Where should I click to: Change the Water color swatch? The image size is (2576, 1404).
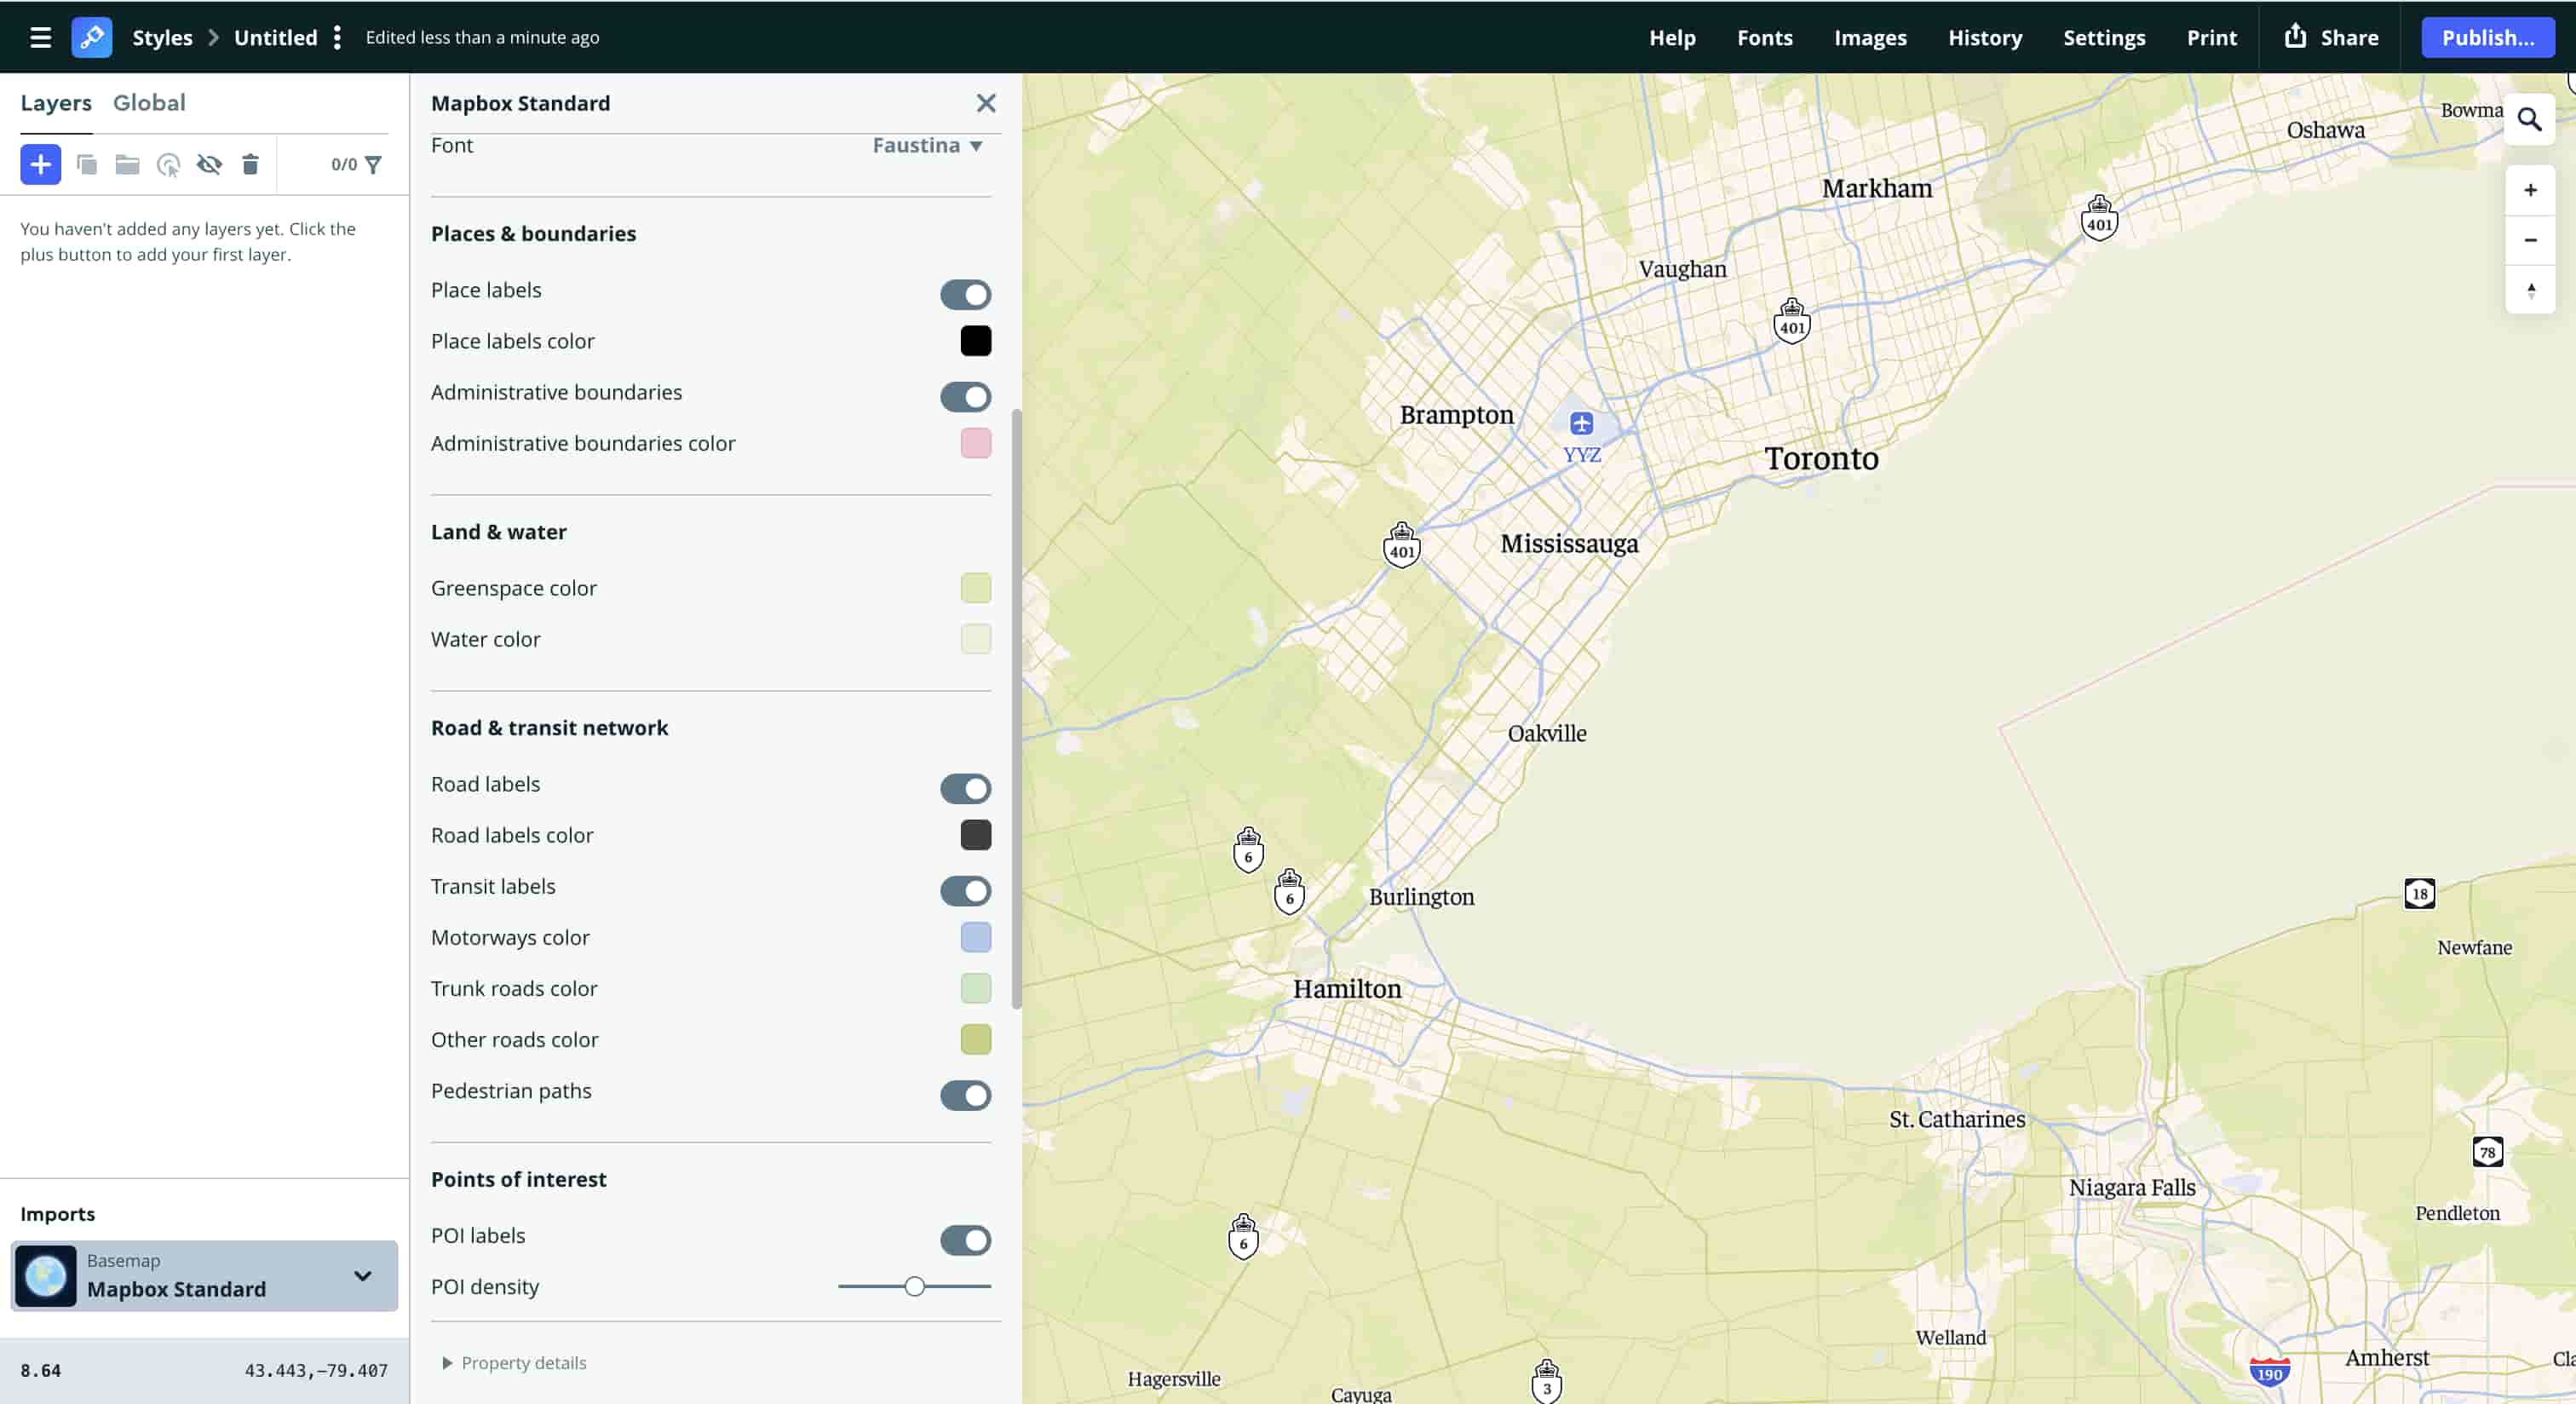coord(975,639)
